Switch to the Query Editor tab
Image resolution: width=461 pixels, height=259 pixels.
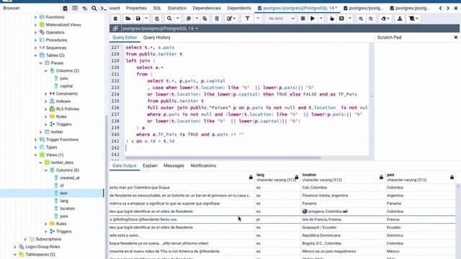click(125, 37)
